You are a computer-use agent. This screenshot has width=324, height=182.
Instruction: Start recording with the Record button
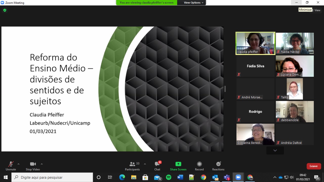(199, 166)
